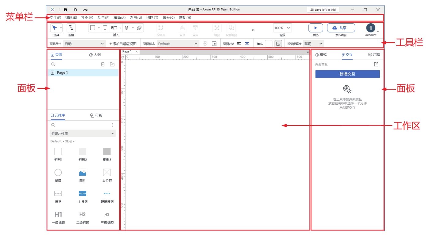
Task: Toggle page align center
Action: 247,44
